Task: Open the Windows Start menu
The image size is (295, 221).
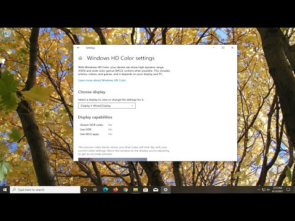Action: 5,190
